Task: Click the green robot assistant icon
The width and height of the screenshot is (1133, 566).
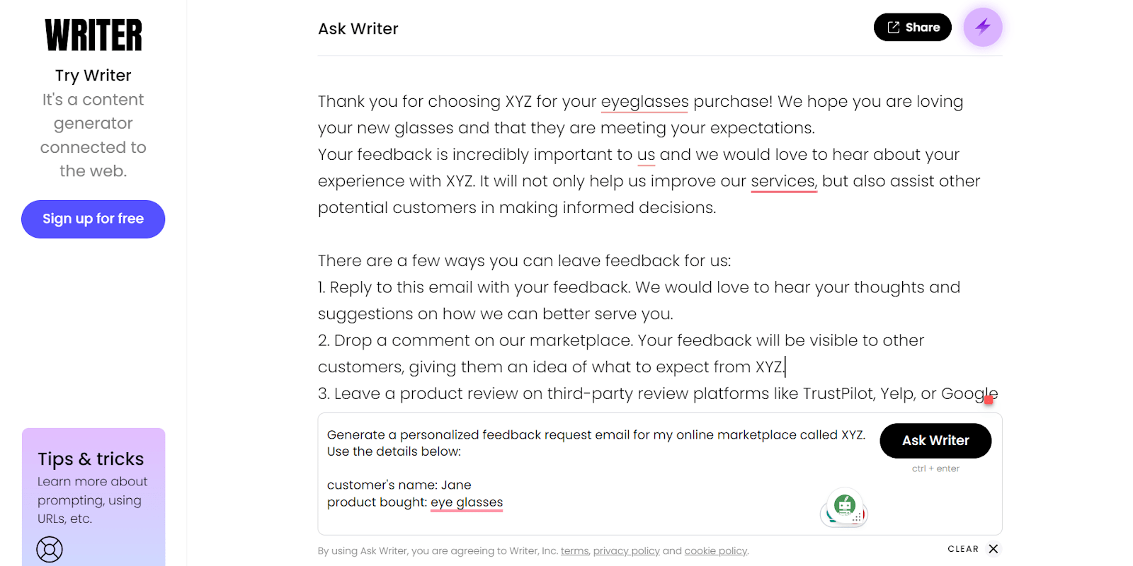Action: [844, 507]
